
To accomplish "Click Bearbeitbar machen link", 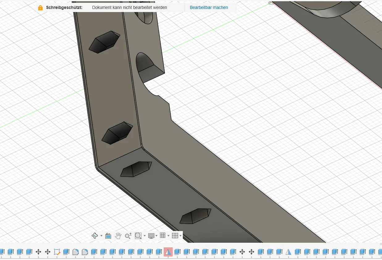I will click(209, 7).
